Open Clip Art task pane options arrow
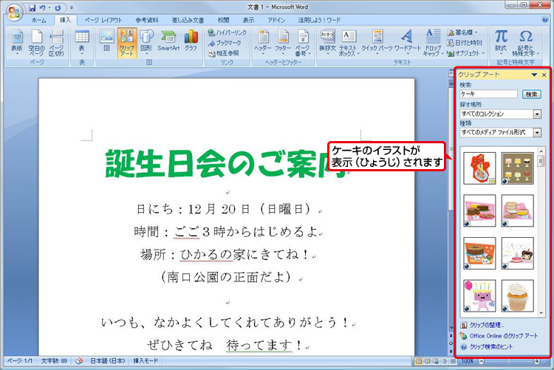The image size is (554, 370). 534,75
